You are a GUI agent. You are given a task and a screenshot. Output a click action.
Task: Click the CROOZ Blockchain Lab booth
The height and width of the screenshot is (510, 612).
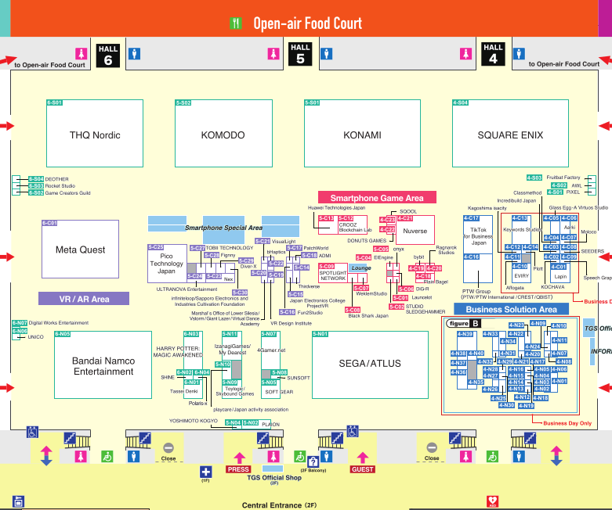point(352,224)
